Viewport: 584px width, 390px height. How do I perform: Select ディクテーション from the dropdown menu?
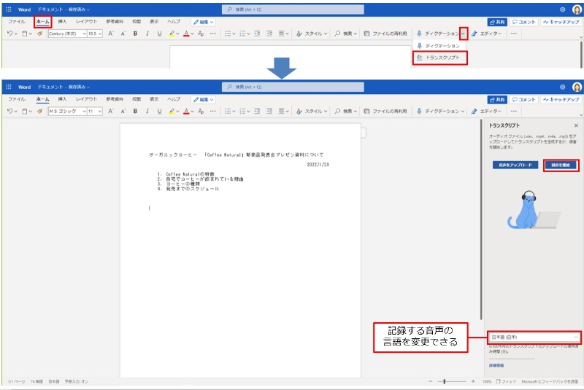[x=439, y=46]
